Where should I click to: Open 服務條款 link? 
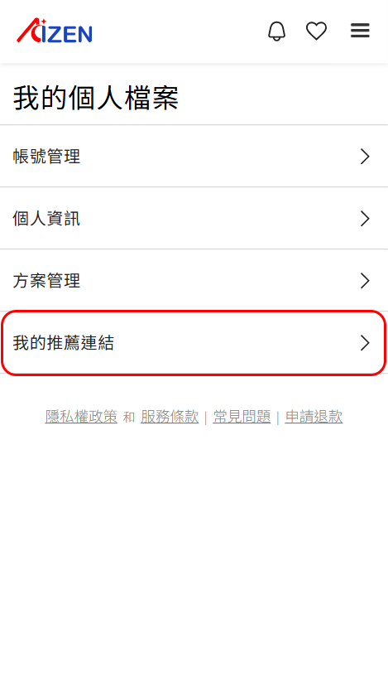(170, 417)
